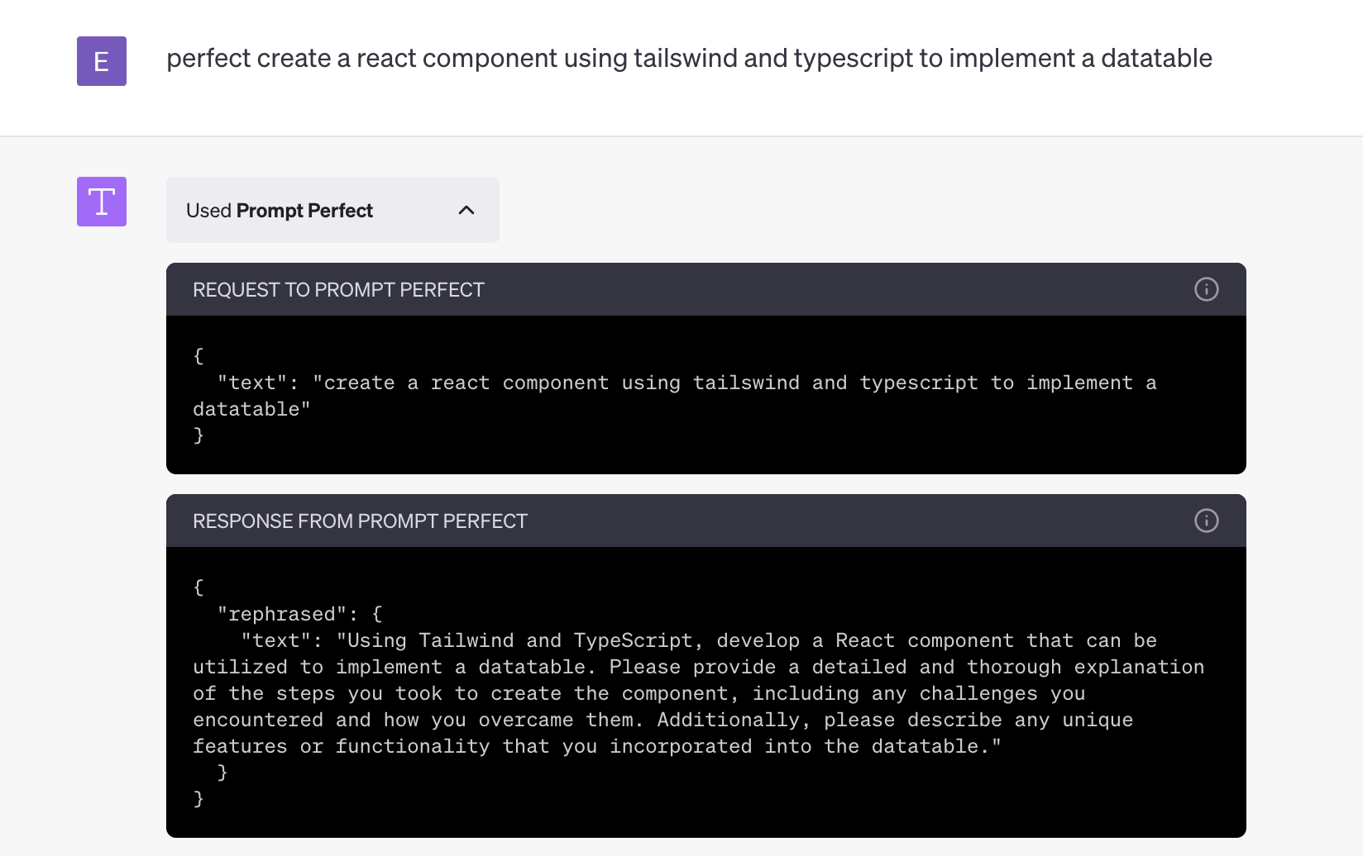This screenshot has height=856, width=1363.
Task: Click the "rephrased" key in response JSON
Action: pyautogui.click(x=281, y=614)
